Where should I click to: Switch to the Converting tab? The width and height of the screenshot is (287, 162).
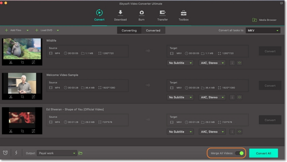click(129, 30)
